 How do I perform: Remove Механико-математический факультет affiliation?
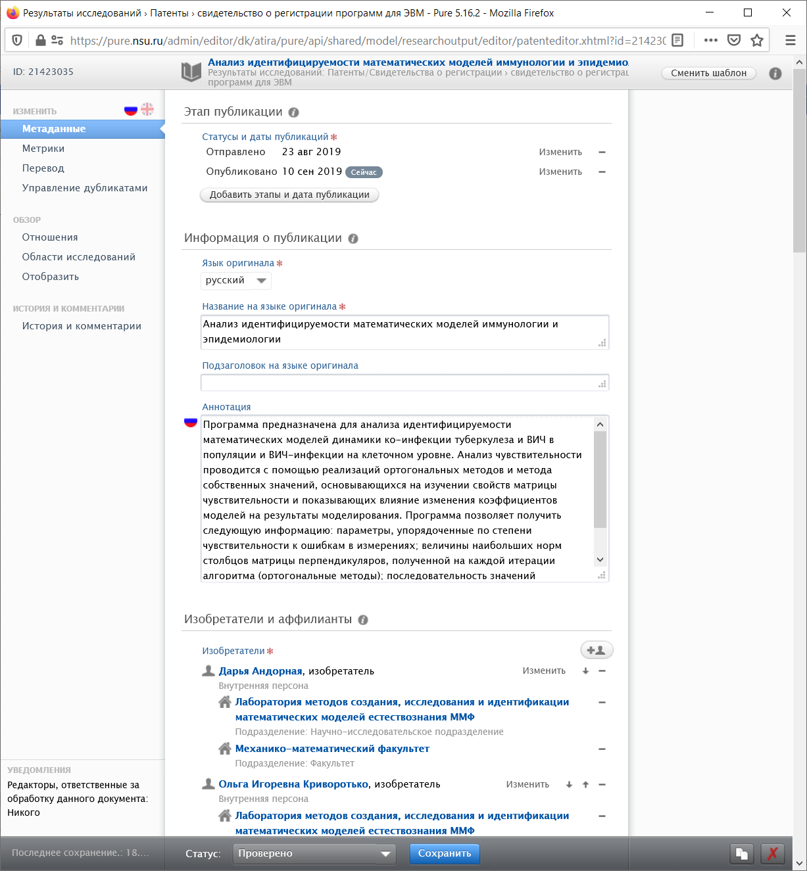[x=602, y=749]
